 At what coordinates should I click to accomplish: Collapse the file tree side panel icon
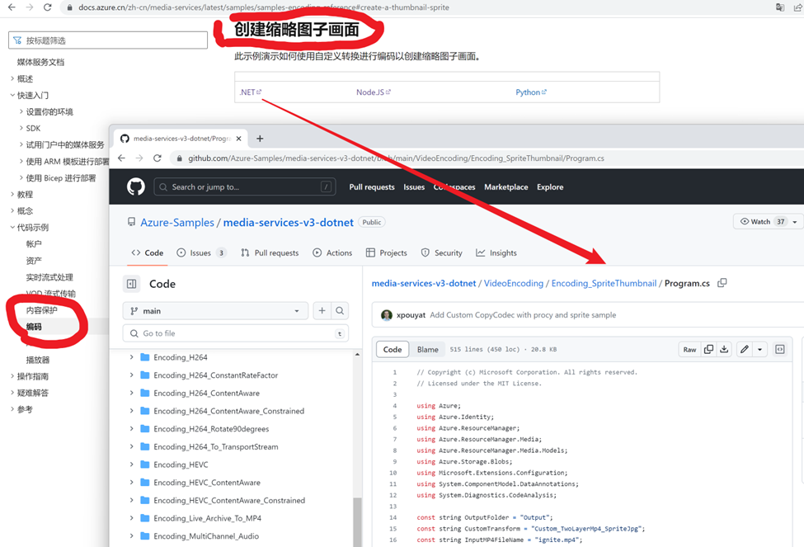pyautogui.click(x=132, y=284)
